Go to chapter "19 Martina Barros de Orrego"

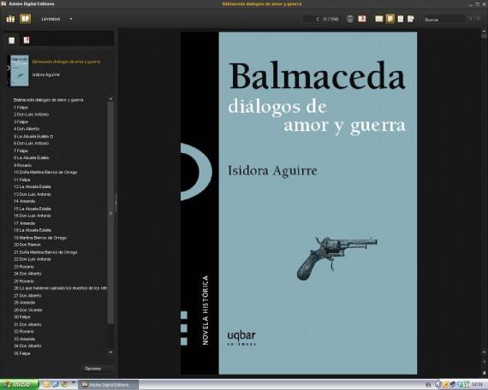[x=40, y=238]
